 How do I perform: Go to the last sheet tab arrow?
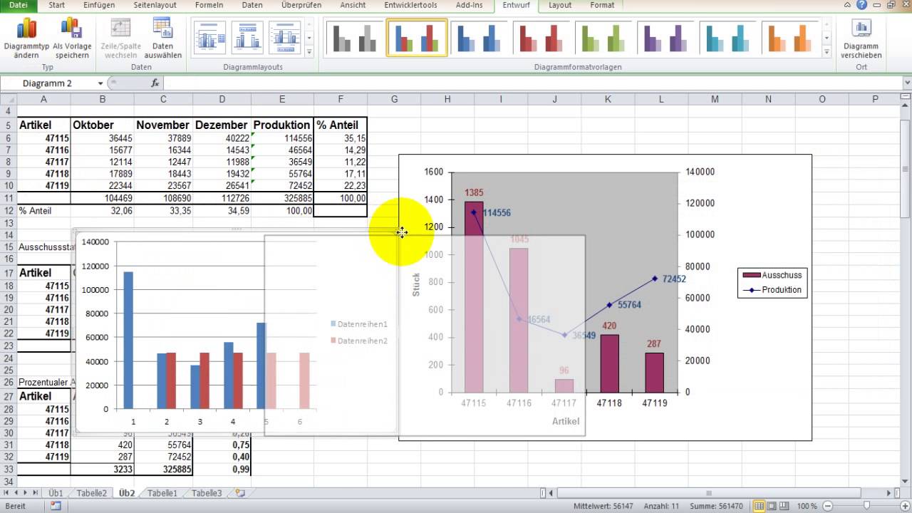36,493
